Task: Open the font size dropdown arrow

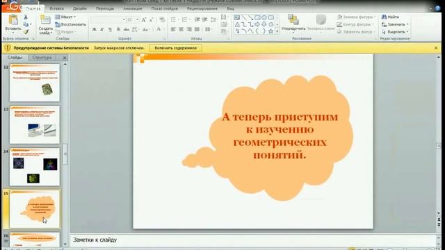Action: tap(138, 19)
